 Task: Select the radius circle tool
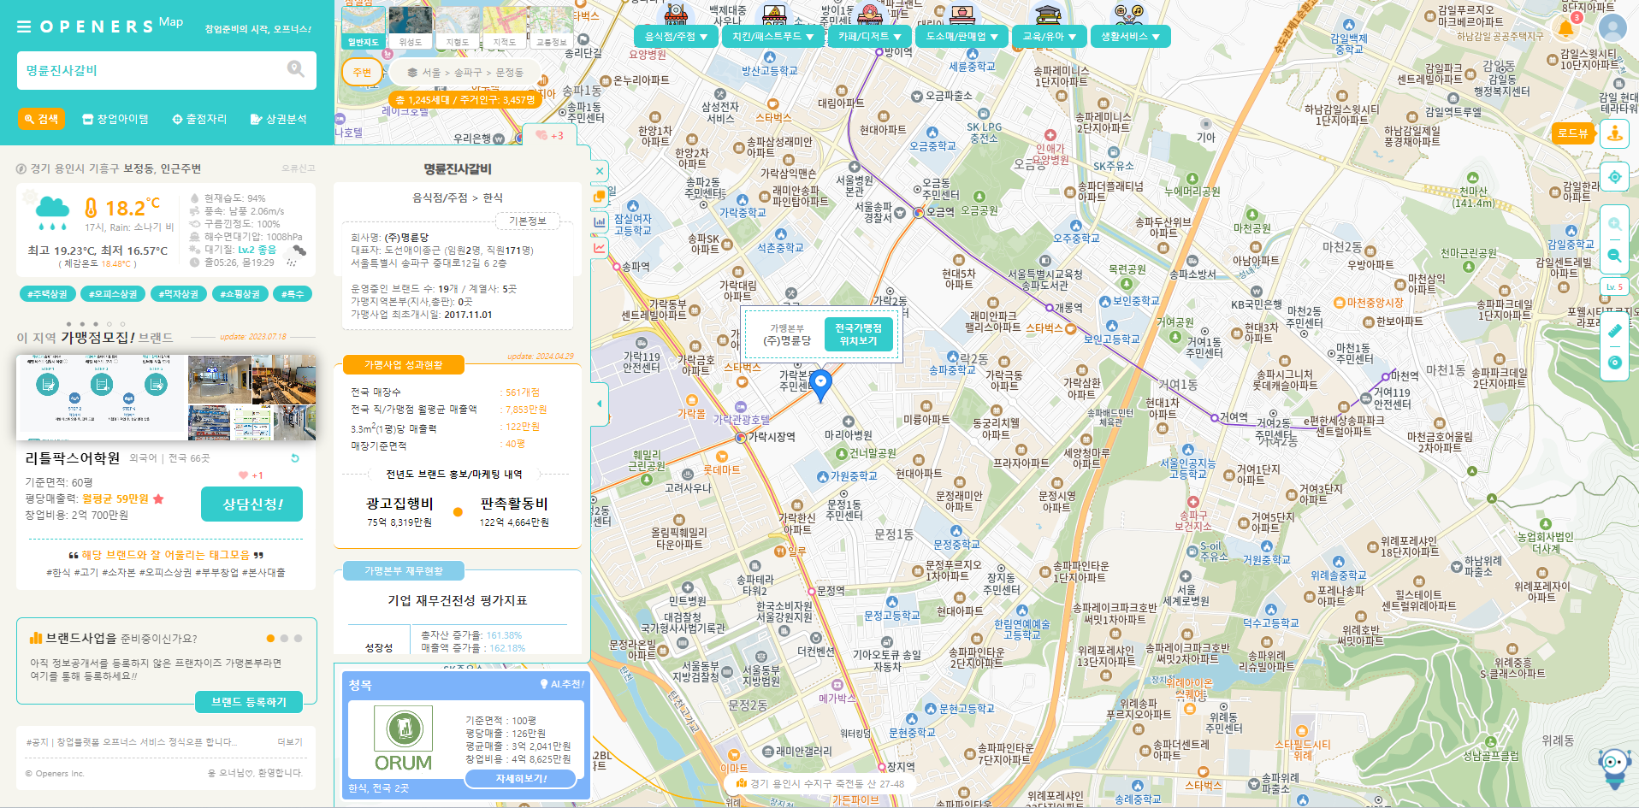[1614, 363]
